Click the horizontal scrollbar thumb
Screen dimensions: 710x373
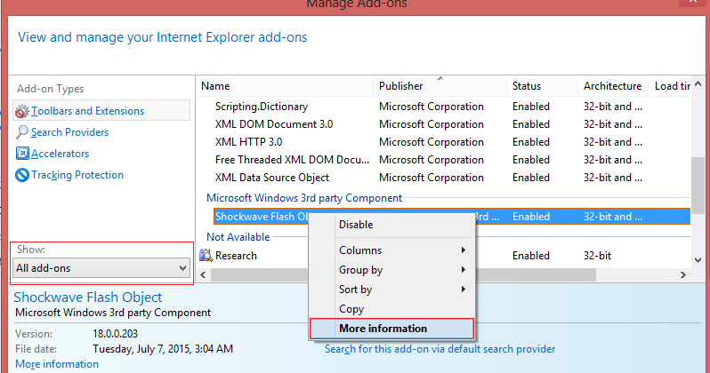403,274
